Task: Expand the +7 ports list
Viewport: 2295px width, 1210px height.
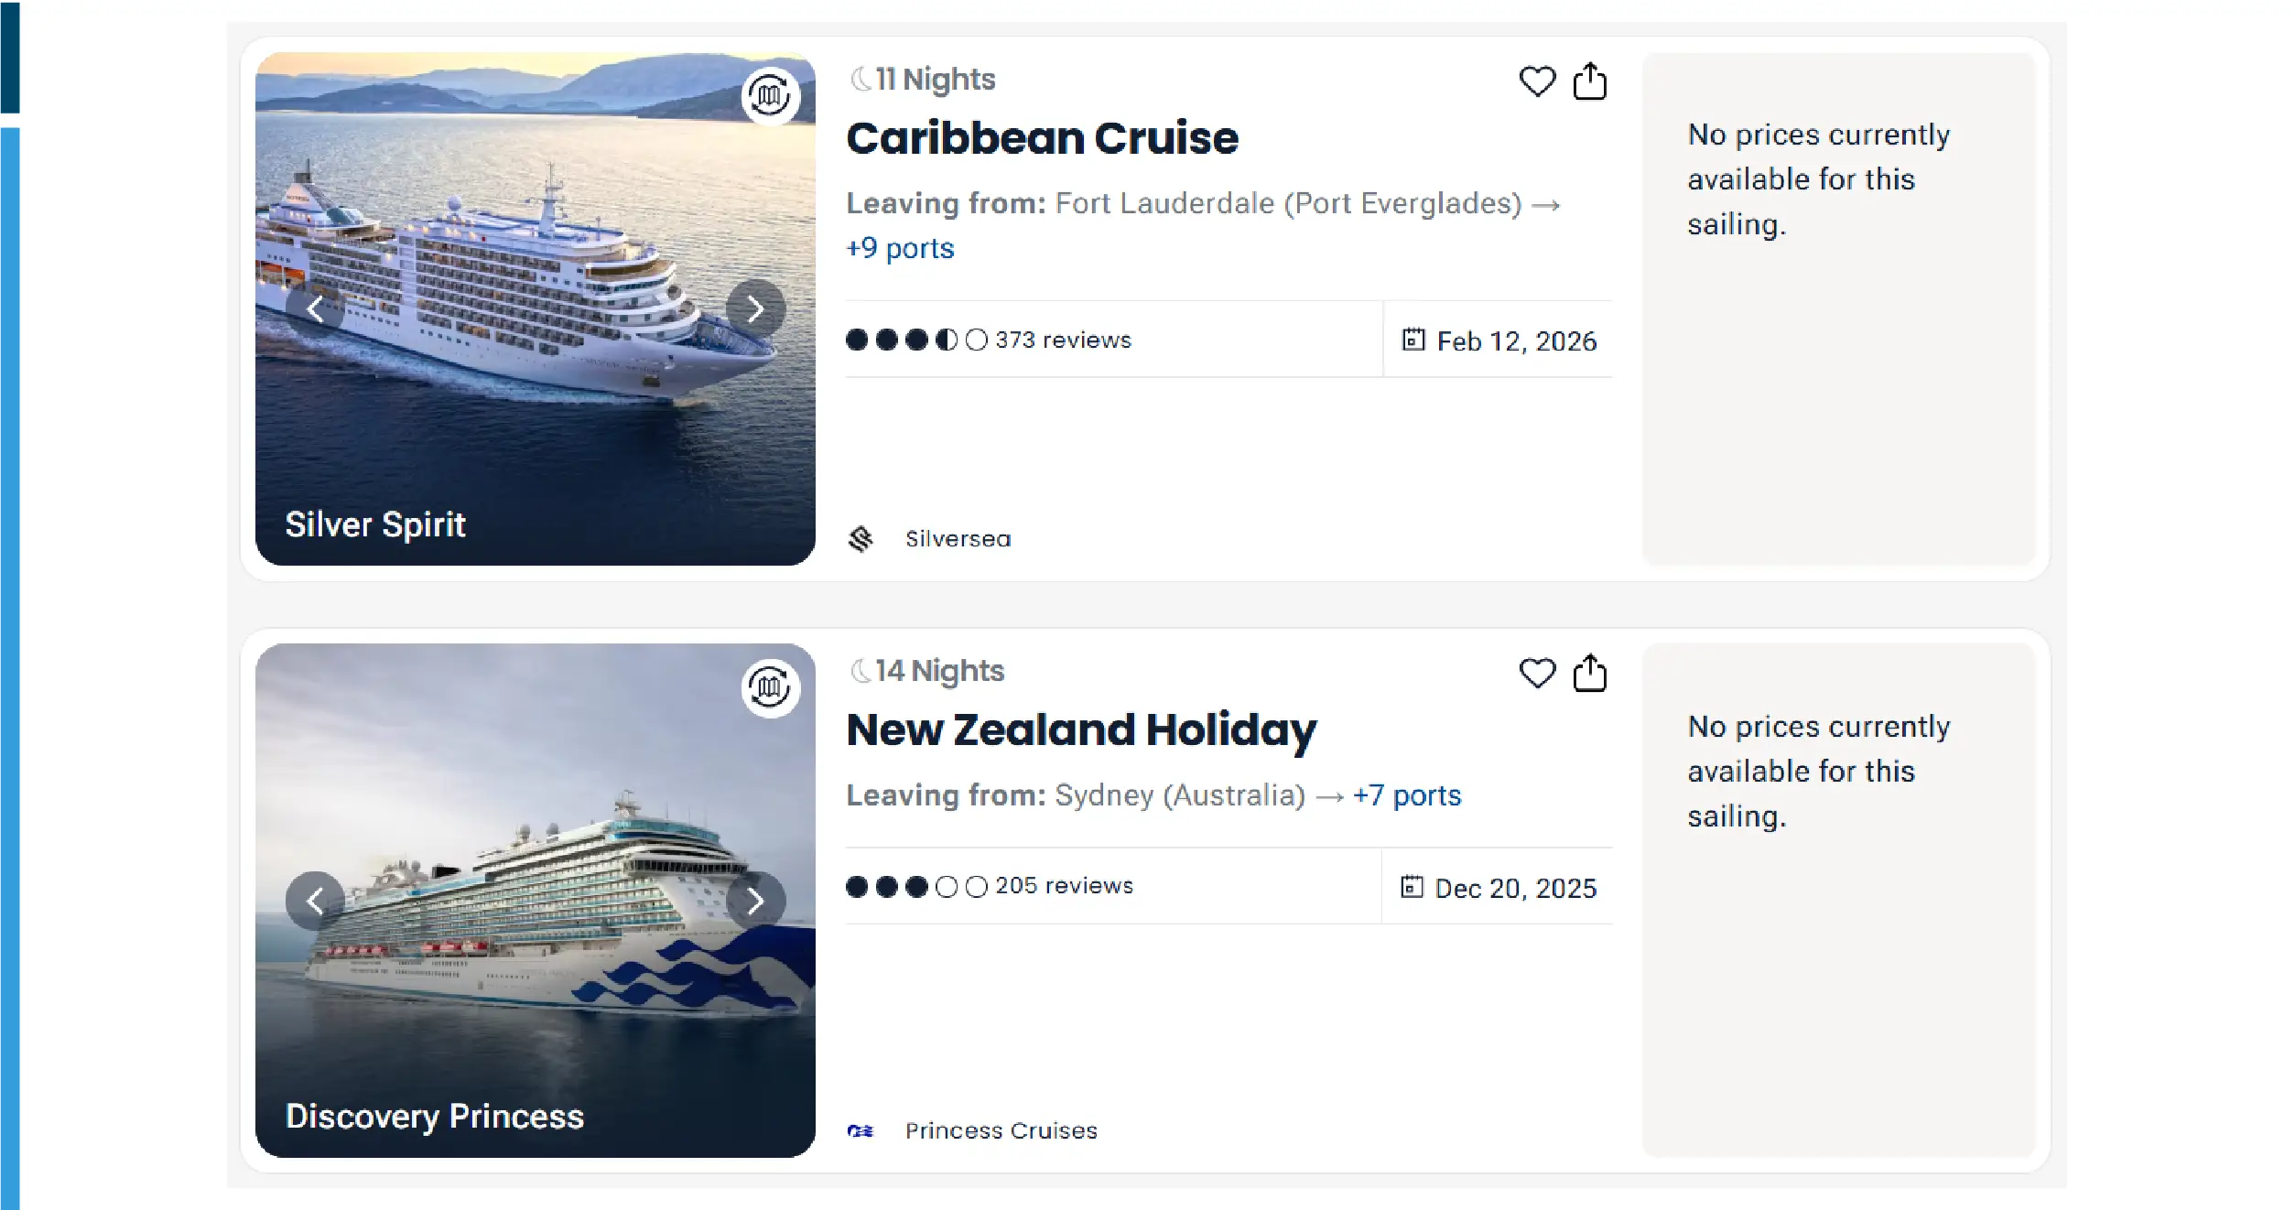Action: 1407,795
